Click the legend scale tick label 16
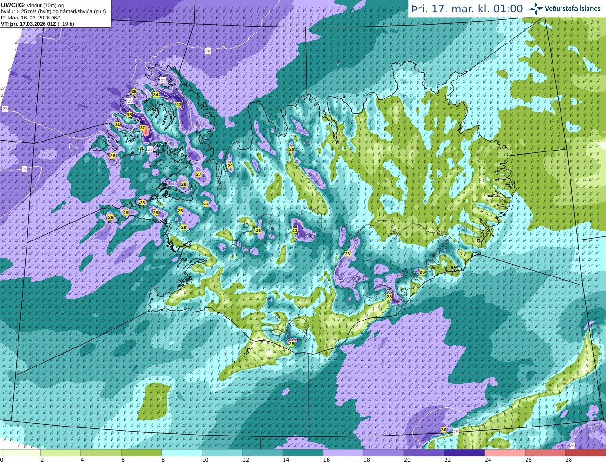 [326, 460]
